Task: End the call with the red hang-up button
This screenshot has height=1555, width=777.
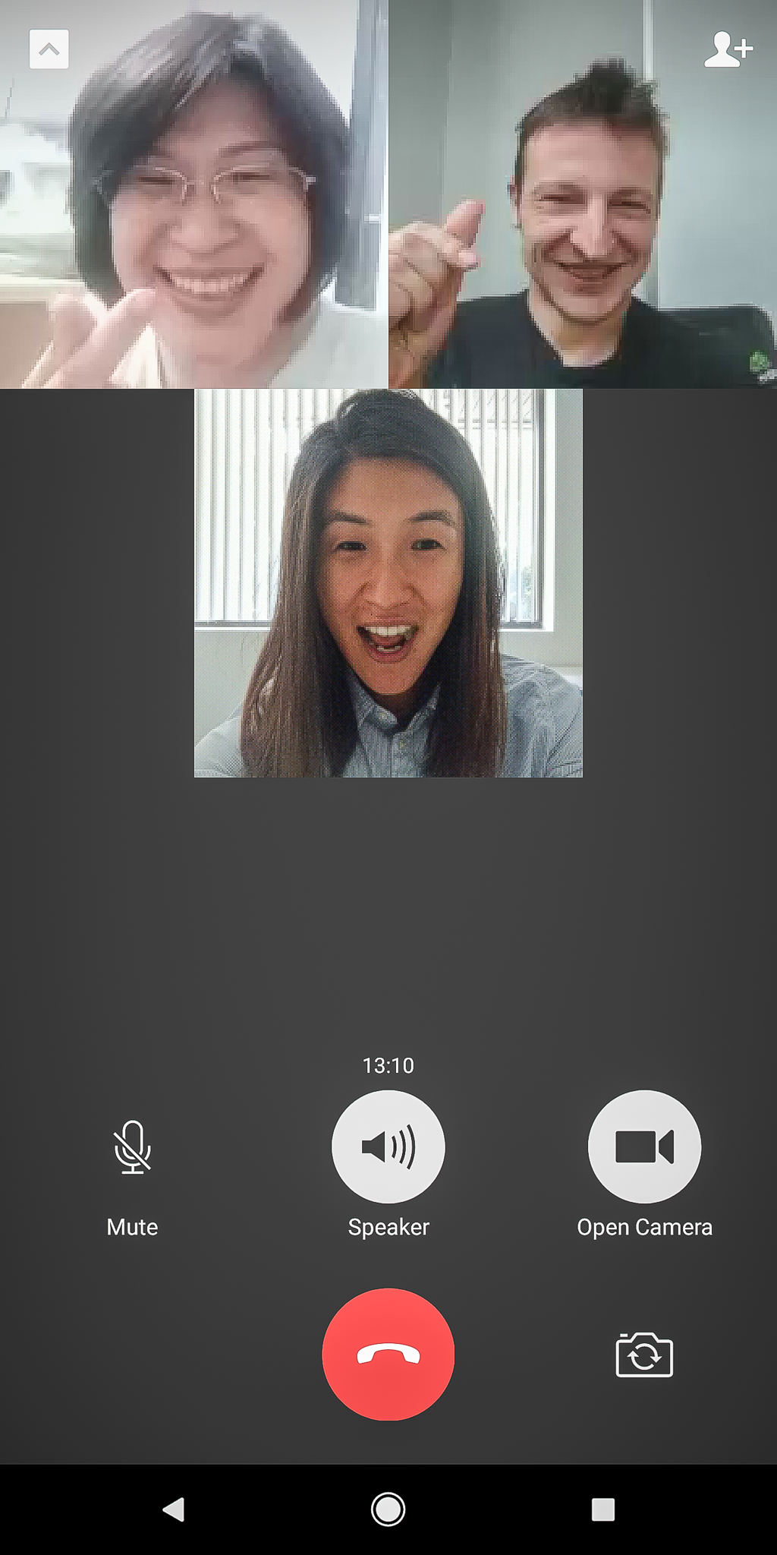Action: click(388, 1355)
